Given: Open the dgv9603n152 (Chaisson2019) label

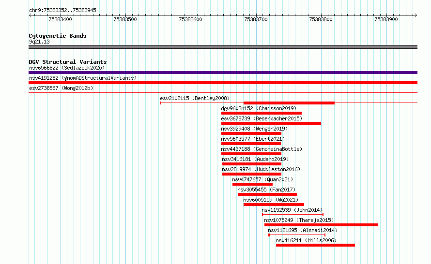Looking at the screenshot, I should click(x=259, y=108).
